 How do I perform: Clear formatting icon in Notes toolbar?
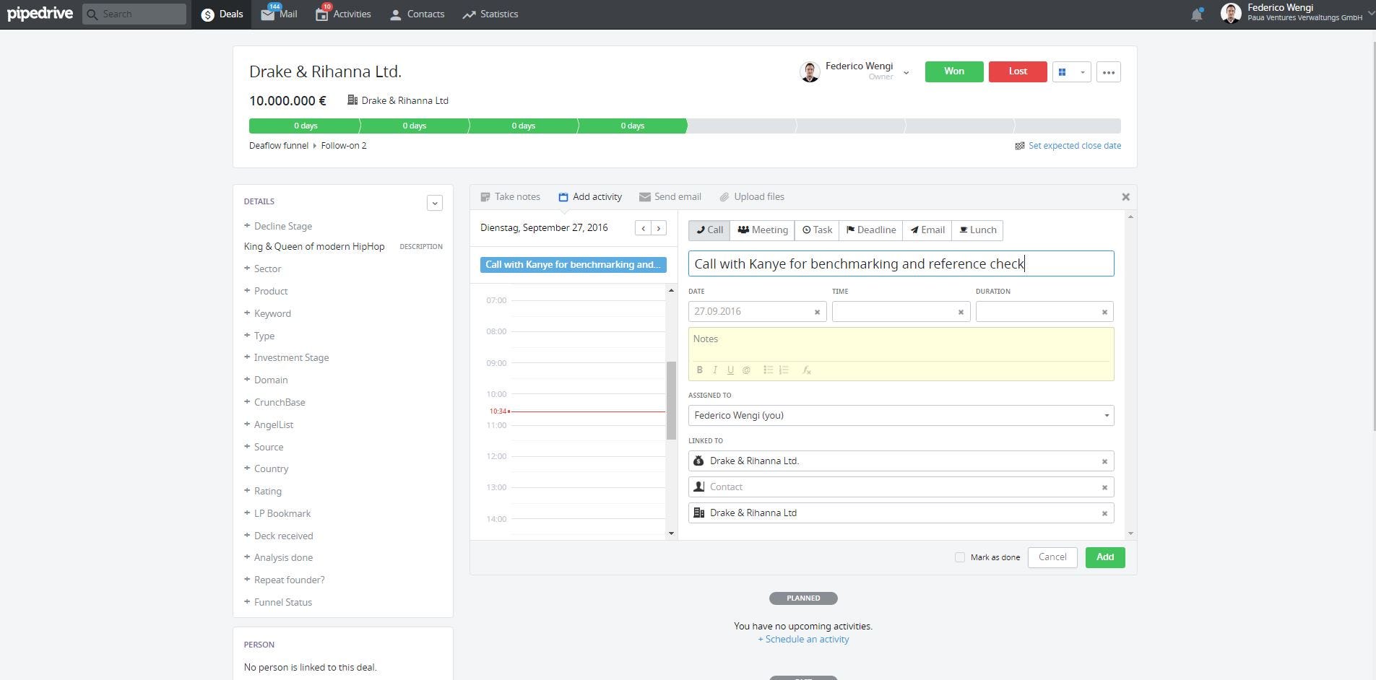[807, 370]
